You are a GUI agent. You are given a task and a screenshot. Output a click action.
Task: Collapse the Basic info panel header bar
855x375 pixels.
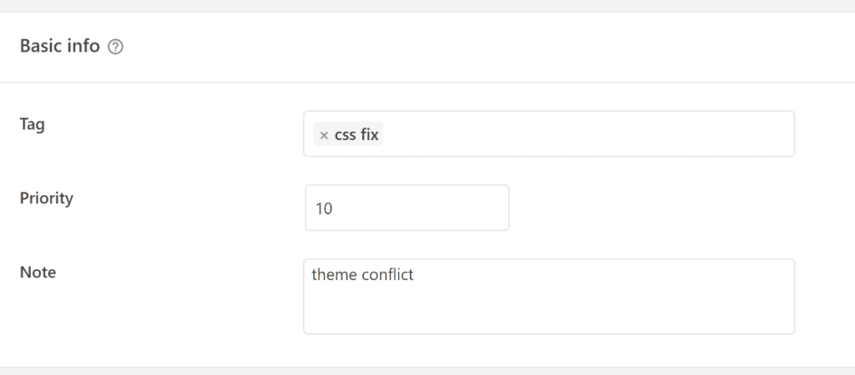tap(427, 47)
